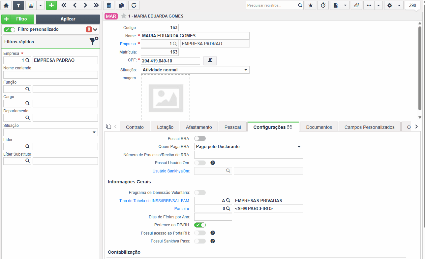Click the export document icon
Screen dimensions: 425x259
pos(336,5)
